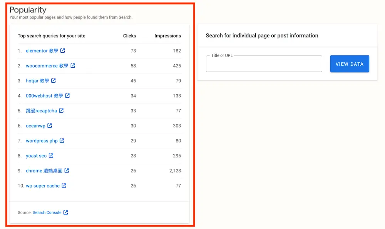This screenshot has height=229, width=385.
Task: Open the 000webhost 教學 query link
Action: coord(44,96)
